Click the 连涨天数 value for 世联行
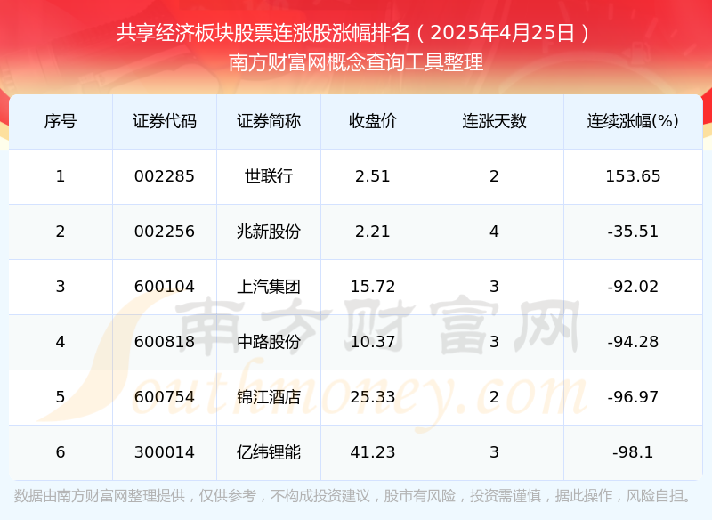 click(494, 176)
